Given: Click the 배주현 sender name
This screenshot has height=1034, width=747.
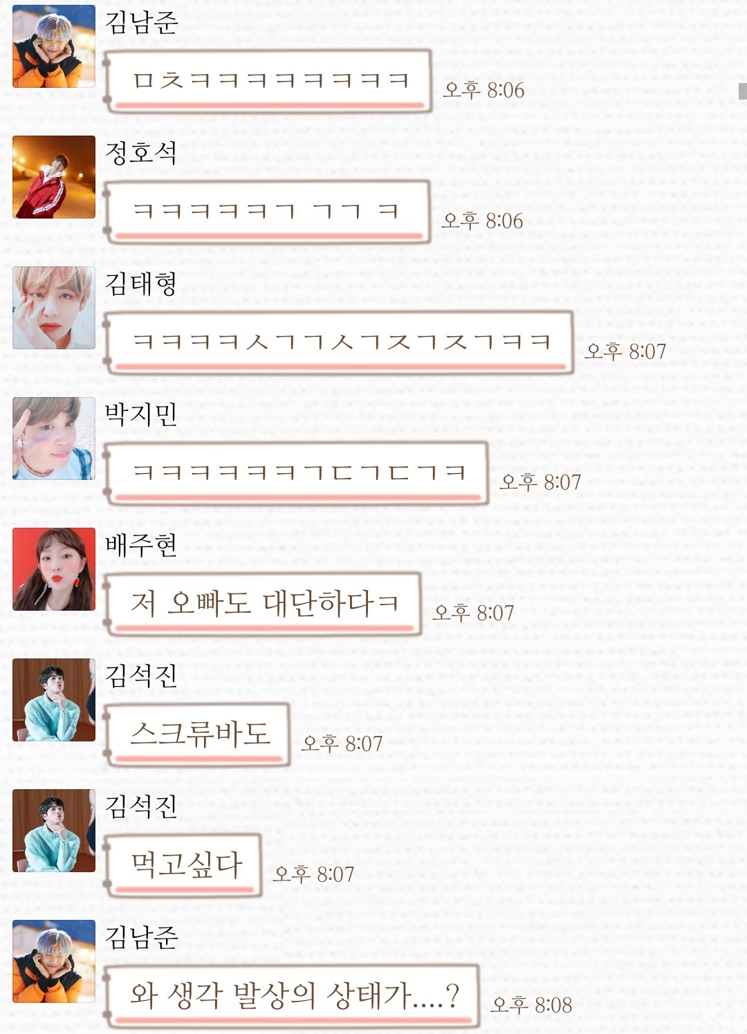Looking at the screenshot, I should coord(141,545).
